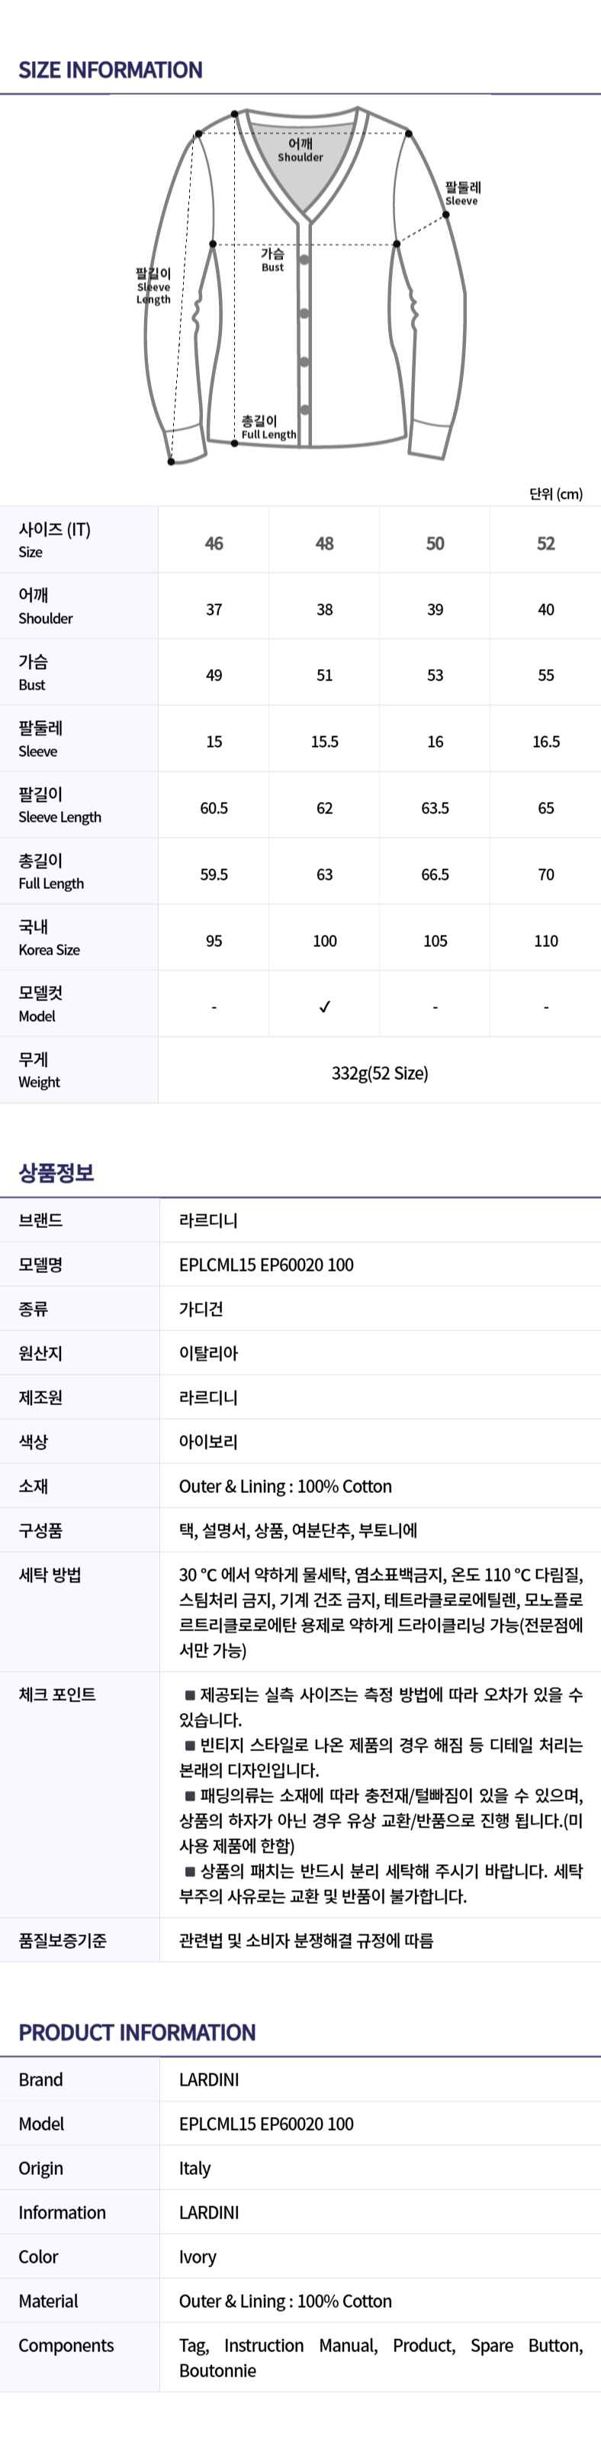Click the 가디건 product type value

click(201, 1309)
